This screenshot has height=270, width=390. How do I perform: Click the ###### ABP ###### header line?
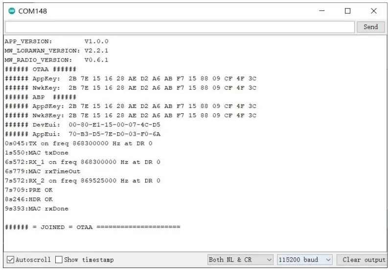pyautogui.click(x=41, y=97)
